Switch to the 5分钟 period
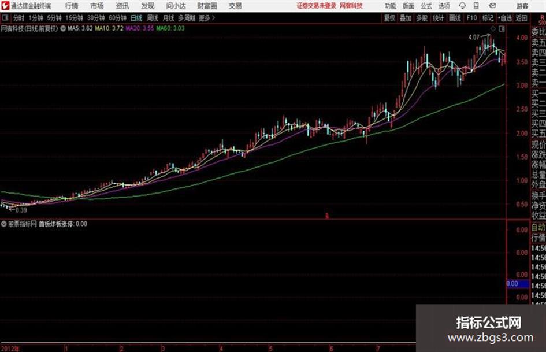Viewport: 546px width, 352px height. tap(54, 18)
